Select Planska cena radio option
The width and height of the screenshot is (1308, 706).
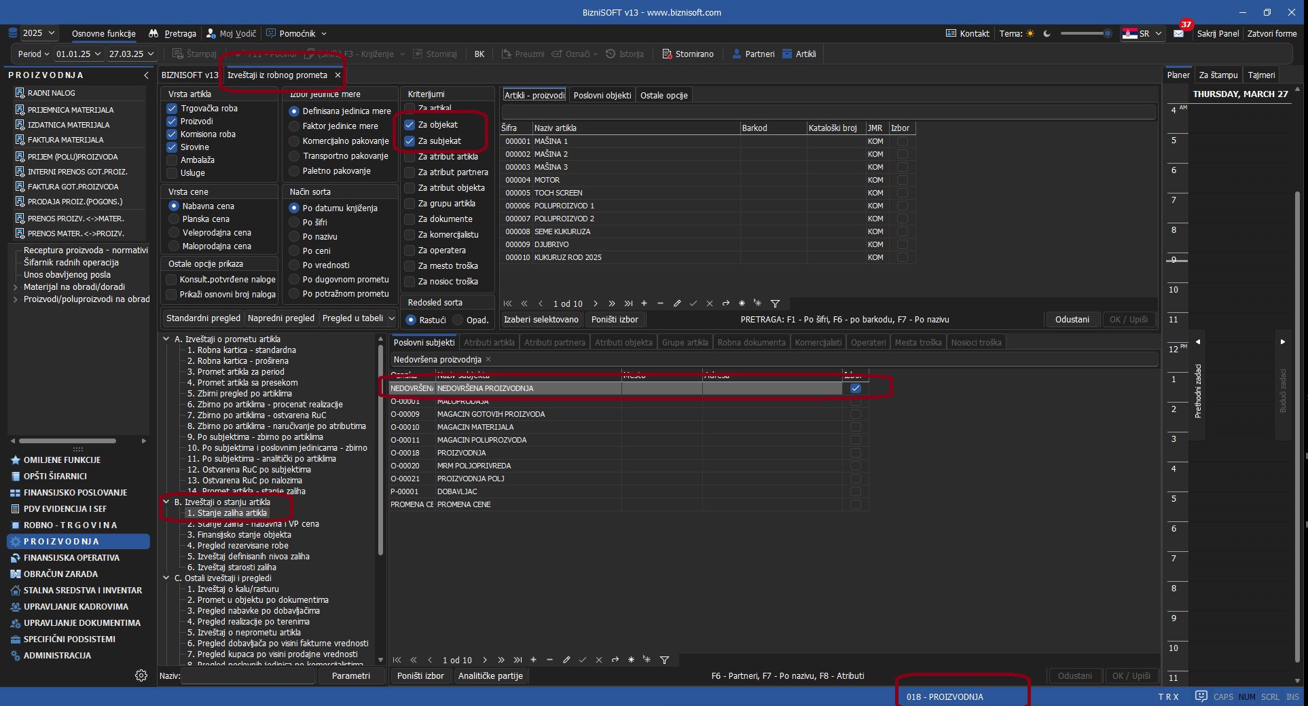tap(174, 219)
